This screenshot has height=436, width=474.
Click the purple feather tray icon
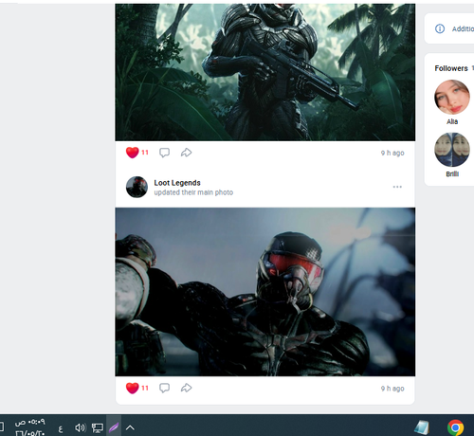[x=114, y=427]
